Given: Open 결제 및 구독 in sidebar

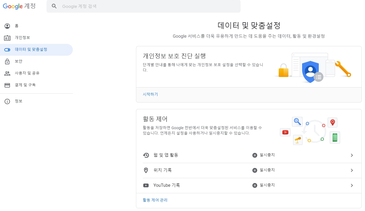Looking at the screenshot, I should [x=36, y=85].
